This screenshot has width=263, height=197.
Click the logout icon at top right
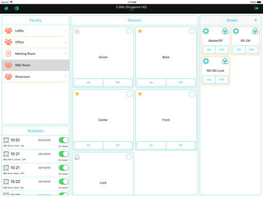[x=256, y=8]
